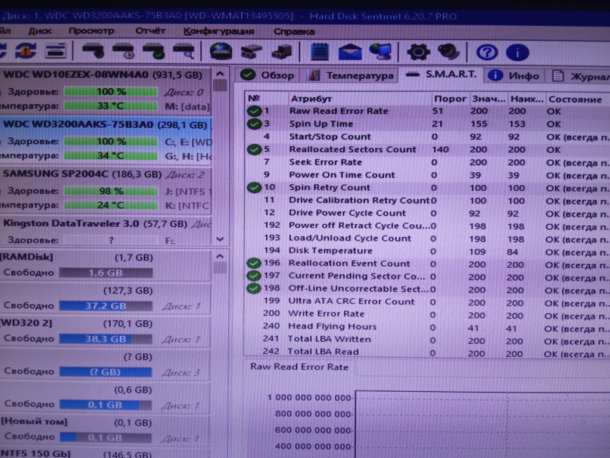610x458 pixels.
Task: Select the WDC WD10EZEX-08WN4A0 disk
Action: point(106,91)
